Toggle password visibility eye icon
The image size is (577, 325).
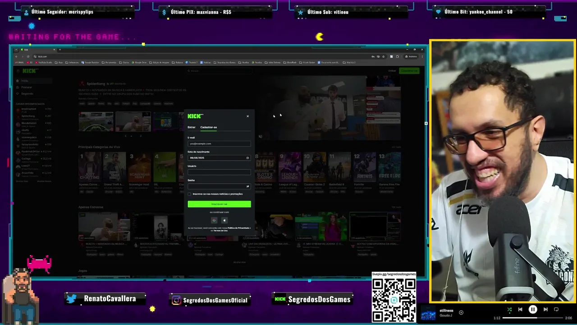247,186
